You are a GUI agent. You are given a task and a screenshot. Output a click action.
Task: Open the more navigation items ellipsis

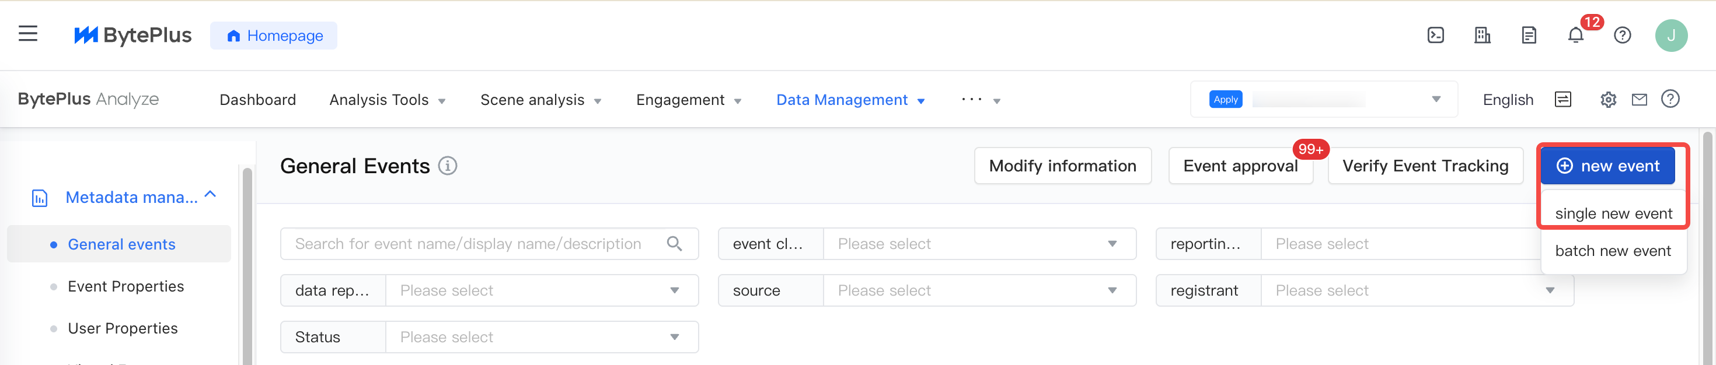981,100
